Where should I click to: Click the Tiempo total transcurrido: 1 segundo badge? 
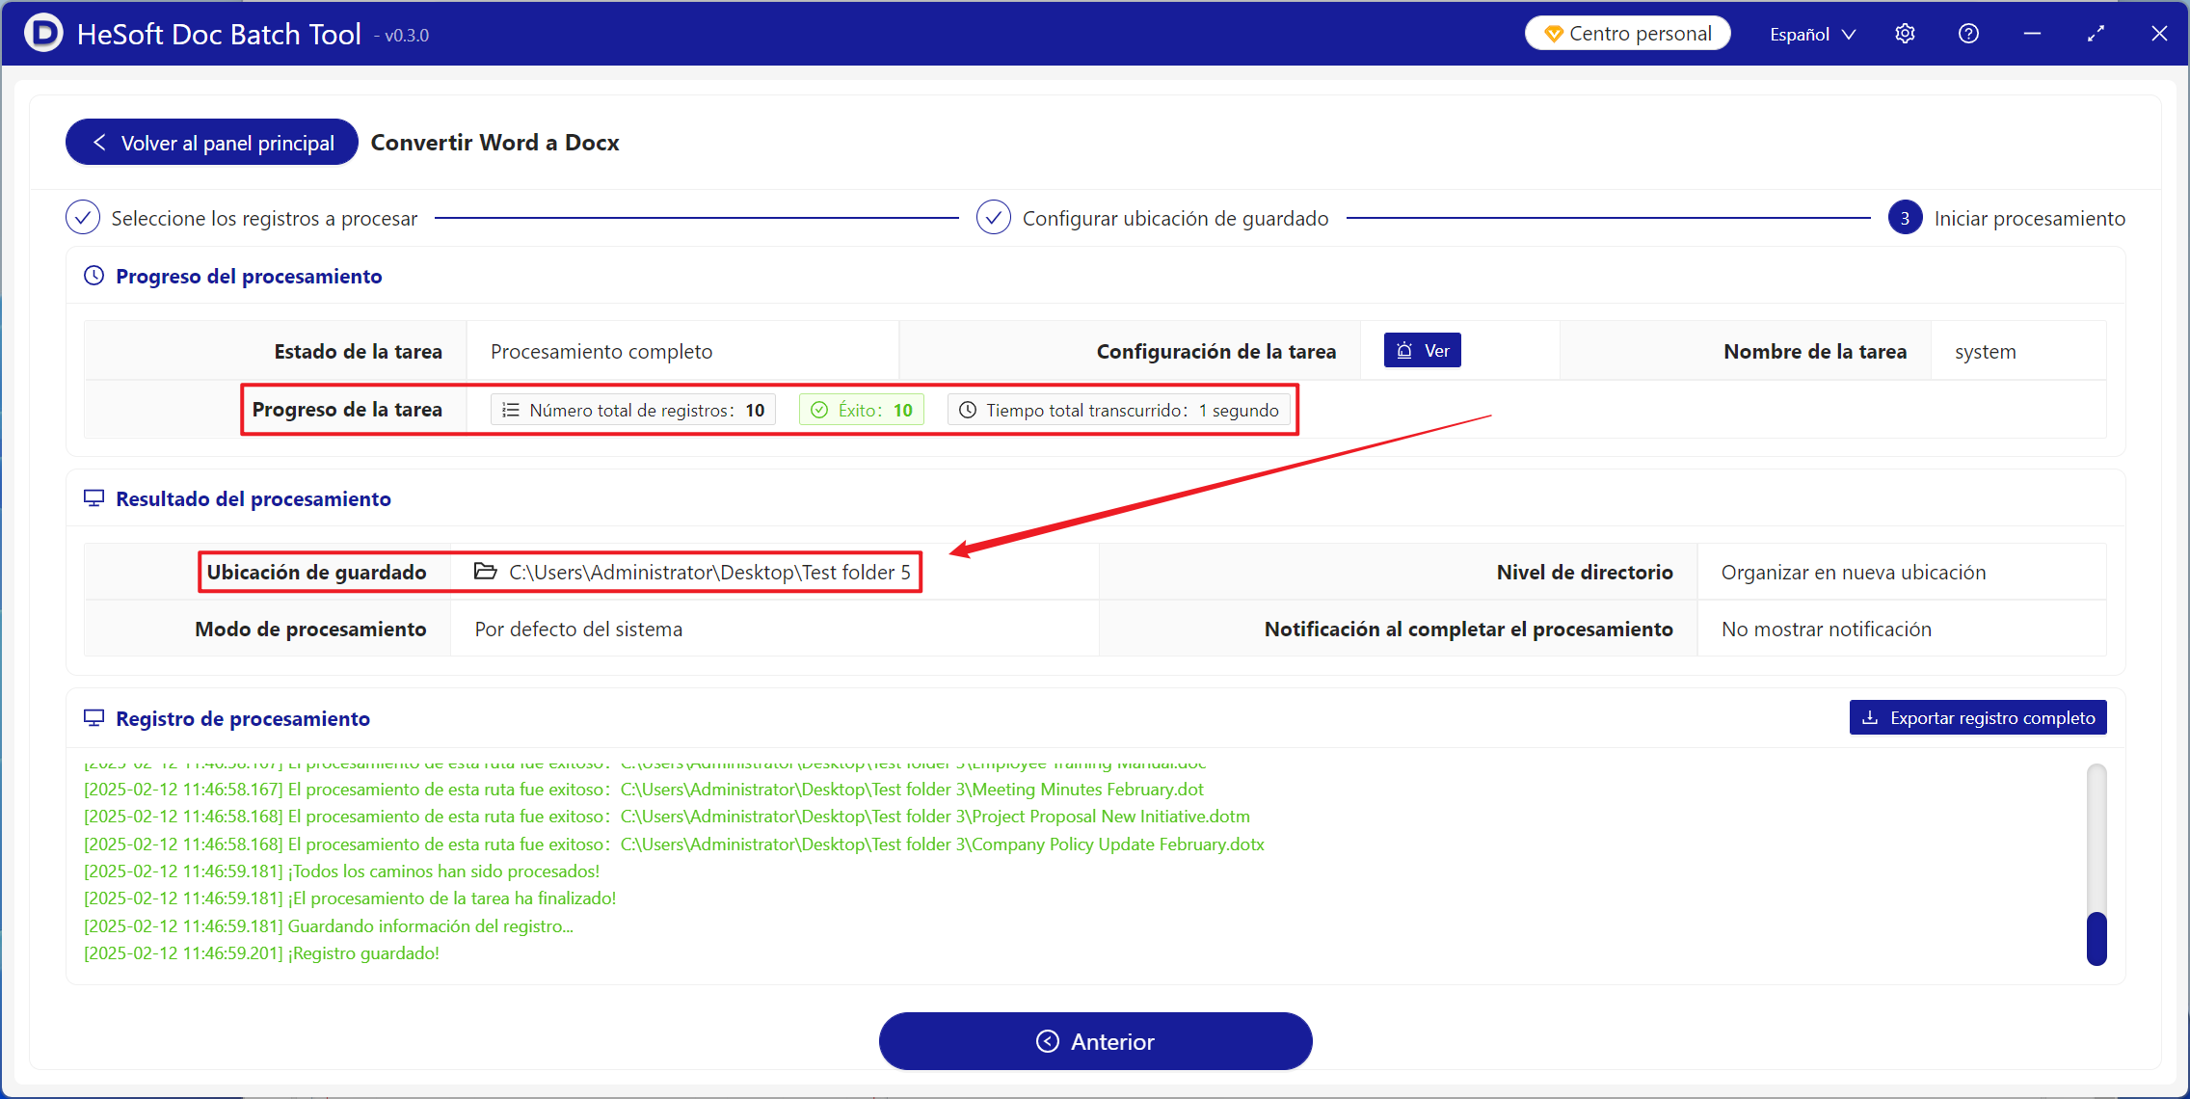point(1119,410)
